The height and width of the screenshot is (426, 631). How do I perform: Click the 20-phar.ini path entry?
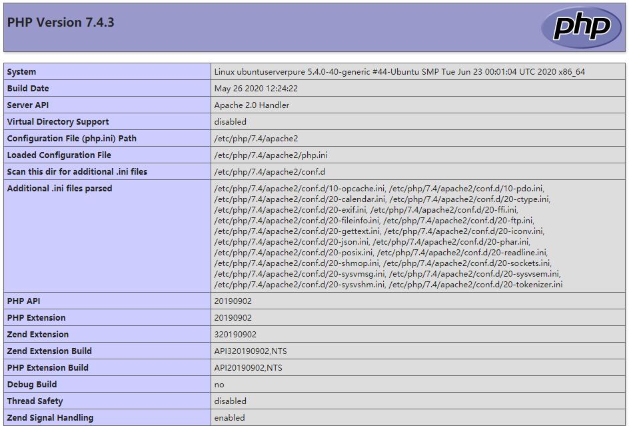click(452, 241)
